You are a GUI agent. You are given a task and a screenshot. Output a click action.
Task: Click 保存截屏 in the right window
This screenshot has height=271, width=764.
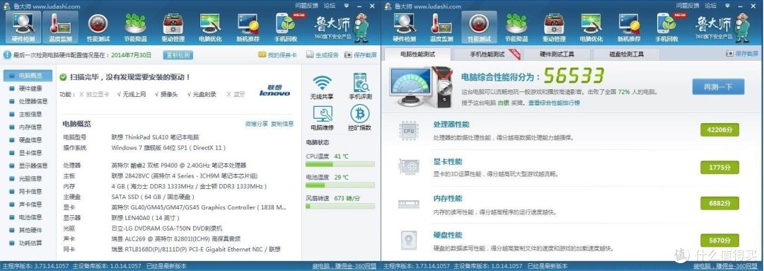tap(742, 54)
